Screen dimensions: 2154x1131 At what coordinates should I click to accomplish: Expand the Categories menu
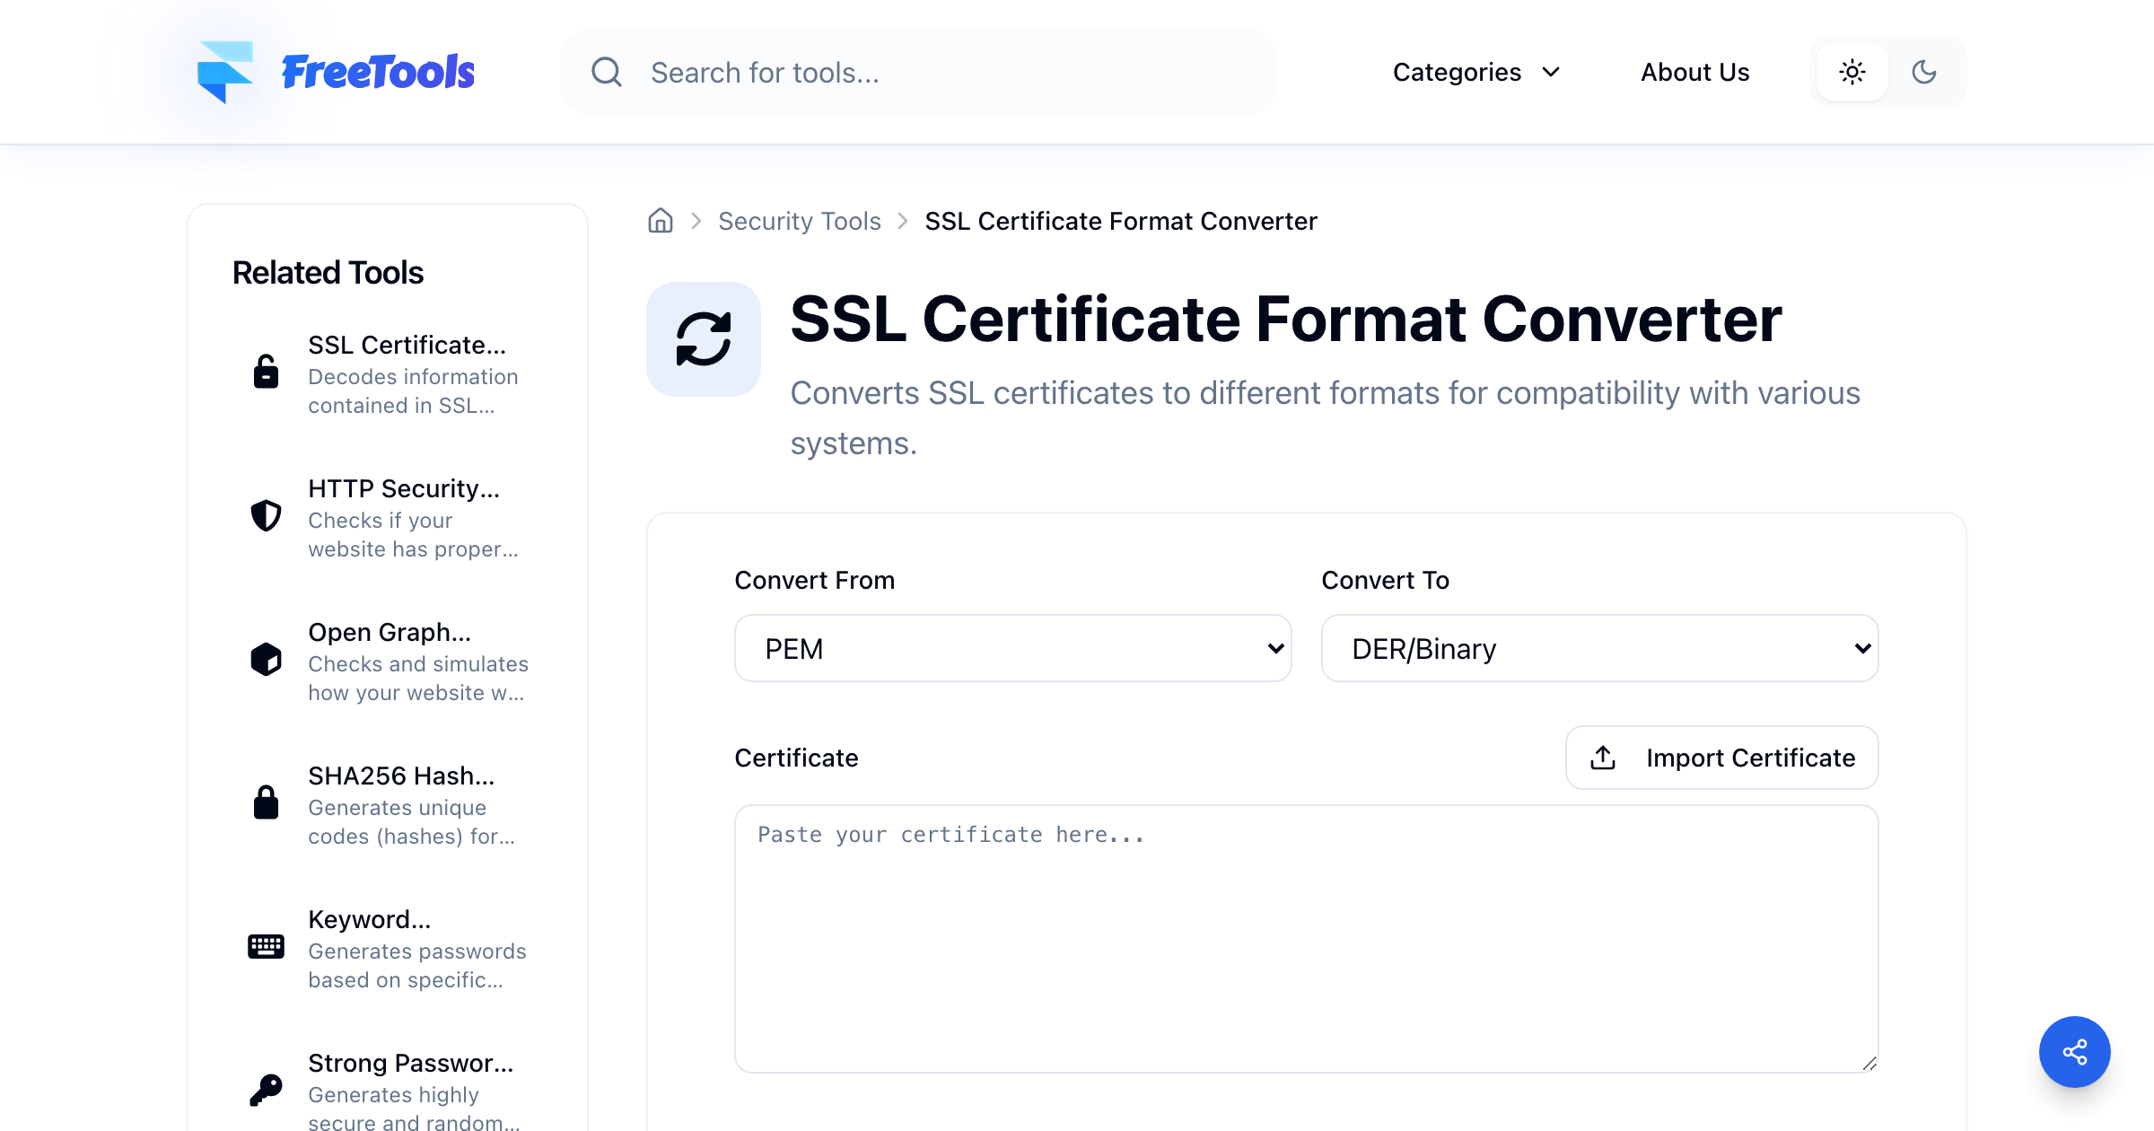(x=1476, y=72)
